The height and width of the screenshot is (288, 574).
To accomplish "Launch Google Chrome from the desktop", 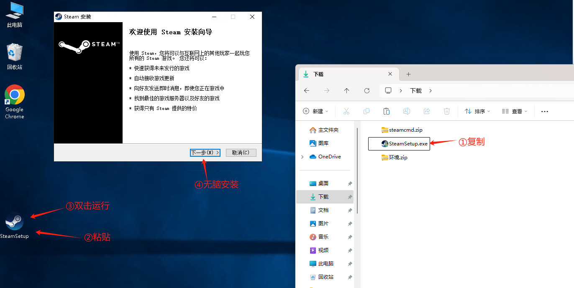I will click(x=15, y=102).
